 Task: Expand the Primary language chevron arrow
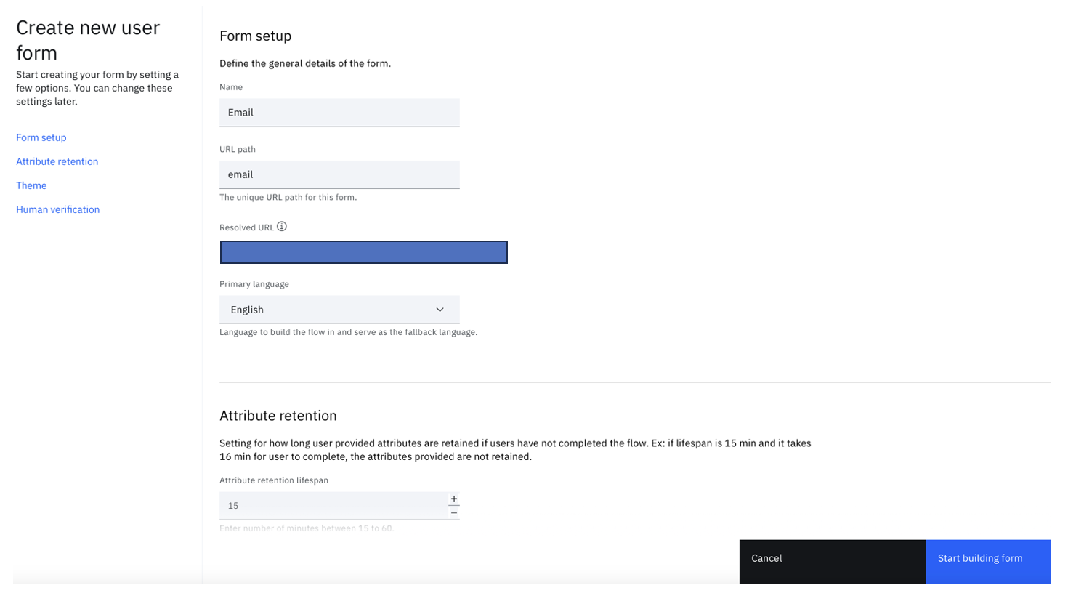[440, 310]
